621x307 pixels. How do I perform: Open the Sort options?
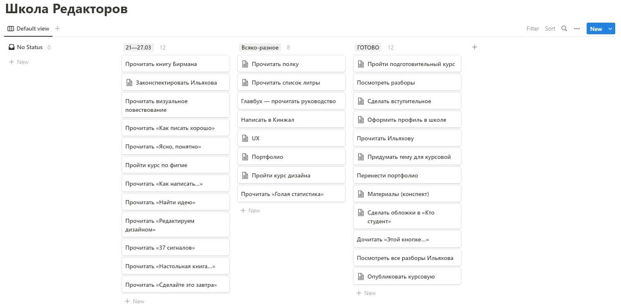[x=550, y=28]
